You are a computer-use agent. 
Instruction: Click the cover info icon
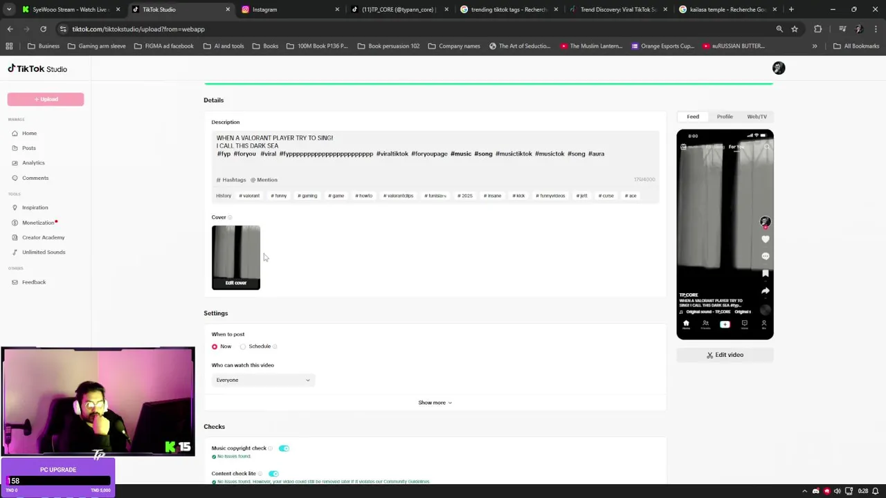point(230,217)
